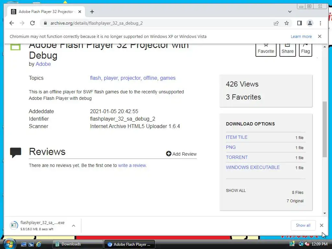Click the muted volume tray icon

[x=307, y=244]
